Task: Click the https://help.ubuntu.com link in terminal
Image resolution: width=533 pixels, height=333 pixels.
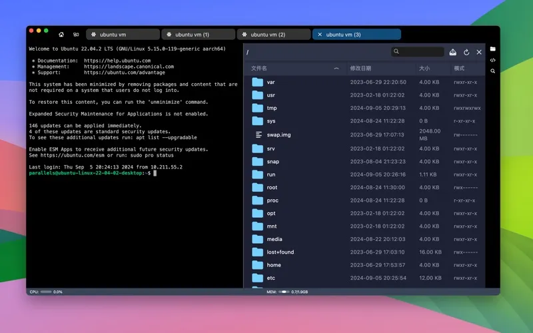Action: pyautogui.click(x=117, y=61)
